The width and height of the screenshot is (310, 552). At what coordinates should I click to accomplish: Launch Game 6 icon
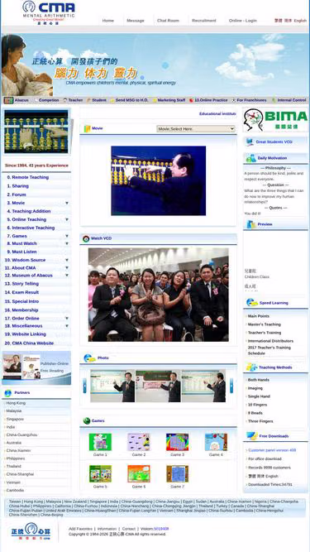(139, 474)
